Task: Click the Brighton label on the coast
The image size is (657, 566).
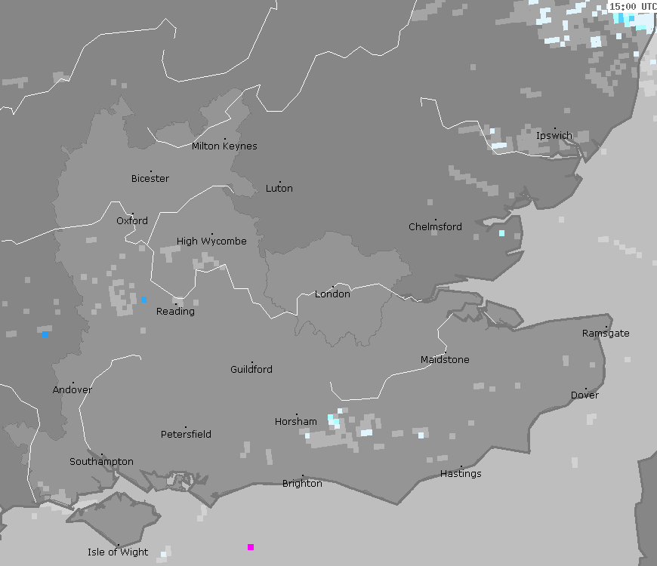Action: 302,484
